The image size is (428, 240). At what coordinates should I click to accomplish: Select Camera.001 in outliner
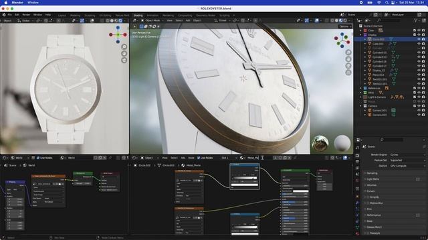pos(379,110)
